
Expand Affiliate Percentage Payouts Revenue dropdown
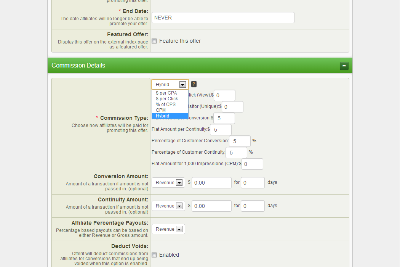point(168,229)
